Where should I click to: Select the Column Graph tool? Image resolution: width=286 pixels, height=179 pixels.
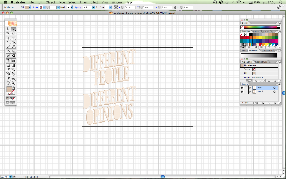coord(13,60)
